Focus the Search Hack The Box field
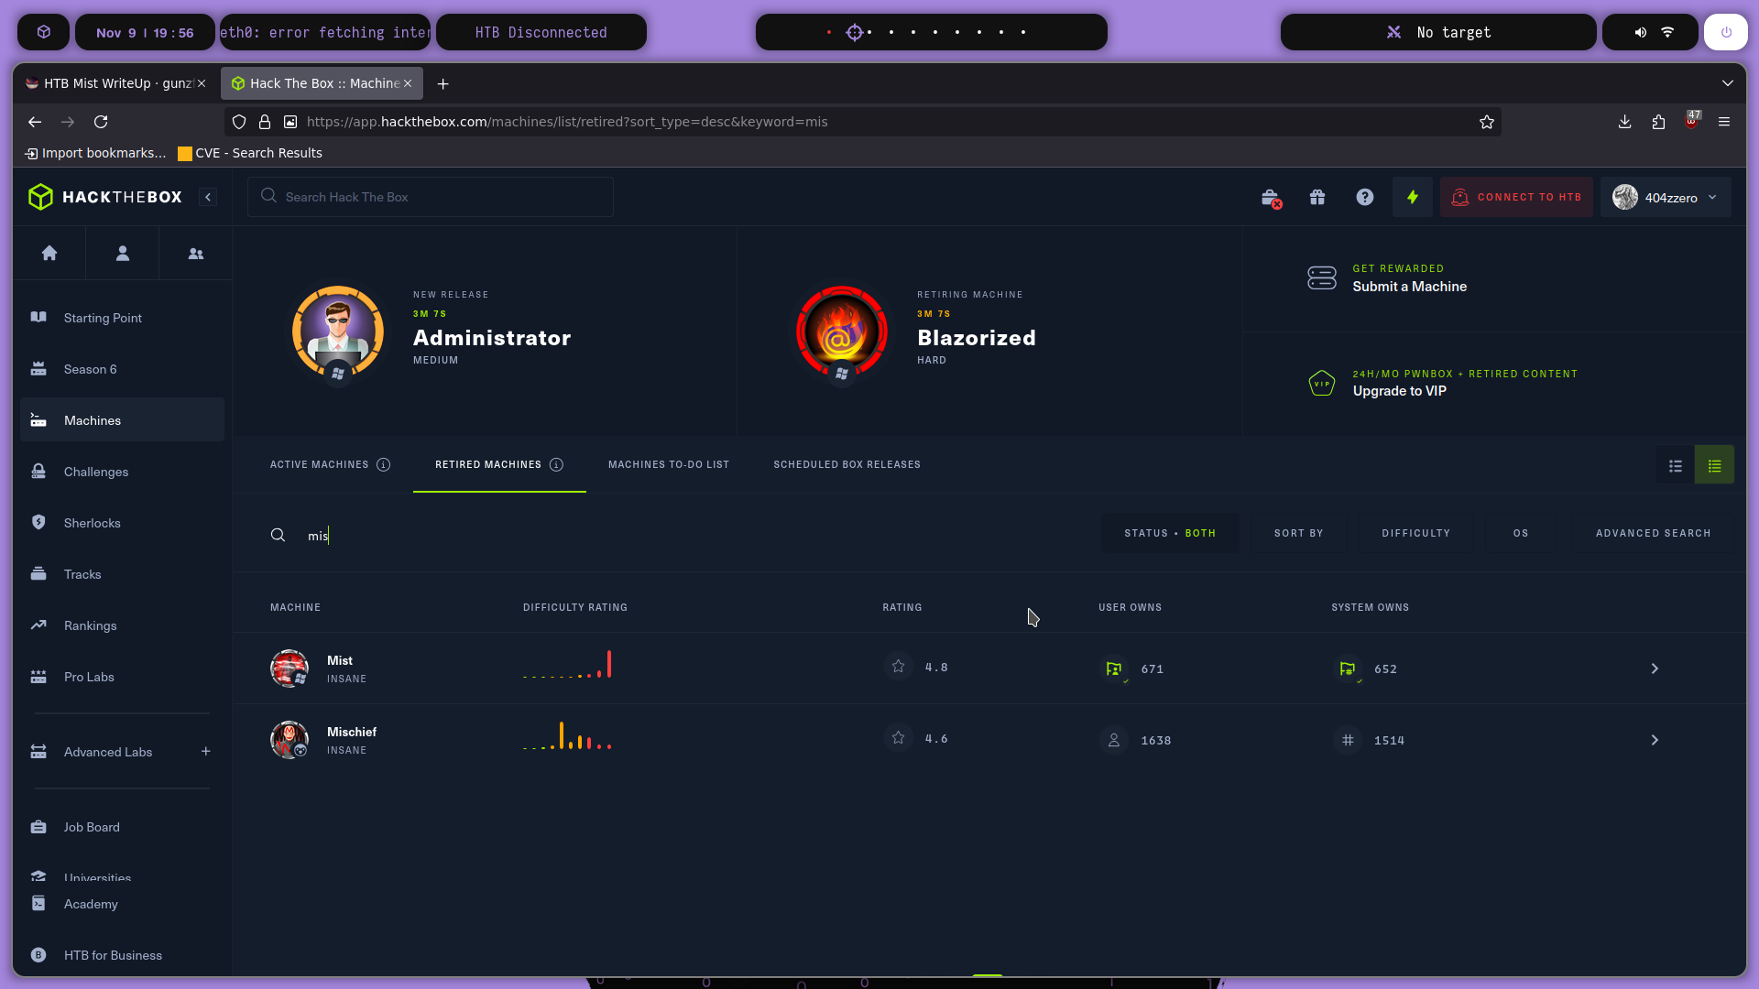The width and height of the screenshot is (1759, 989). click(431, 197)
